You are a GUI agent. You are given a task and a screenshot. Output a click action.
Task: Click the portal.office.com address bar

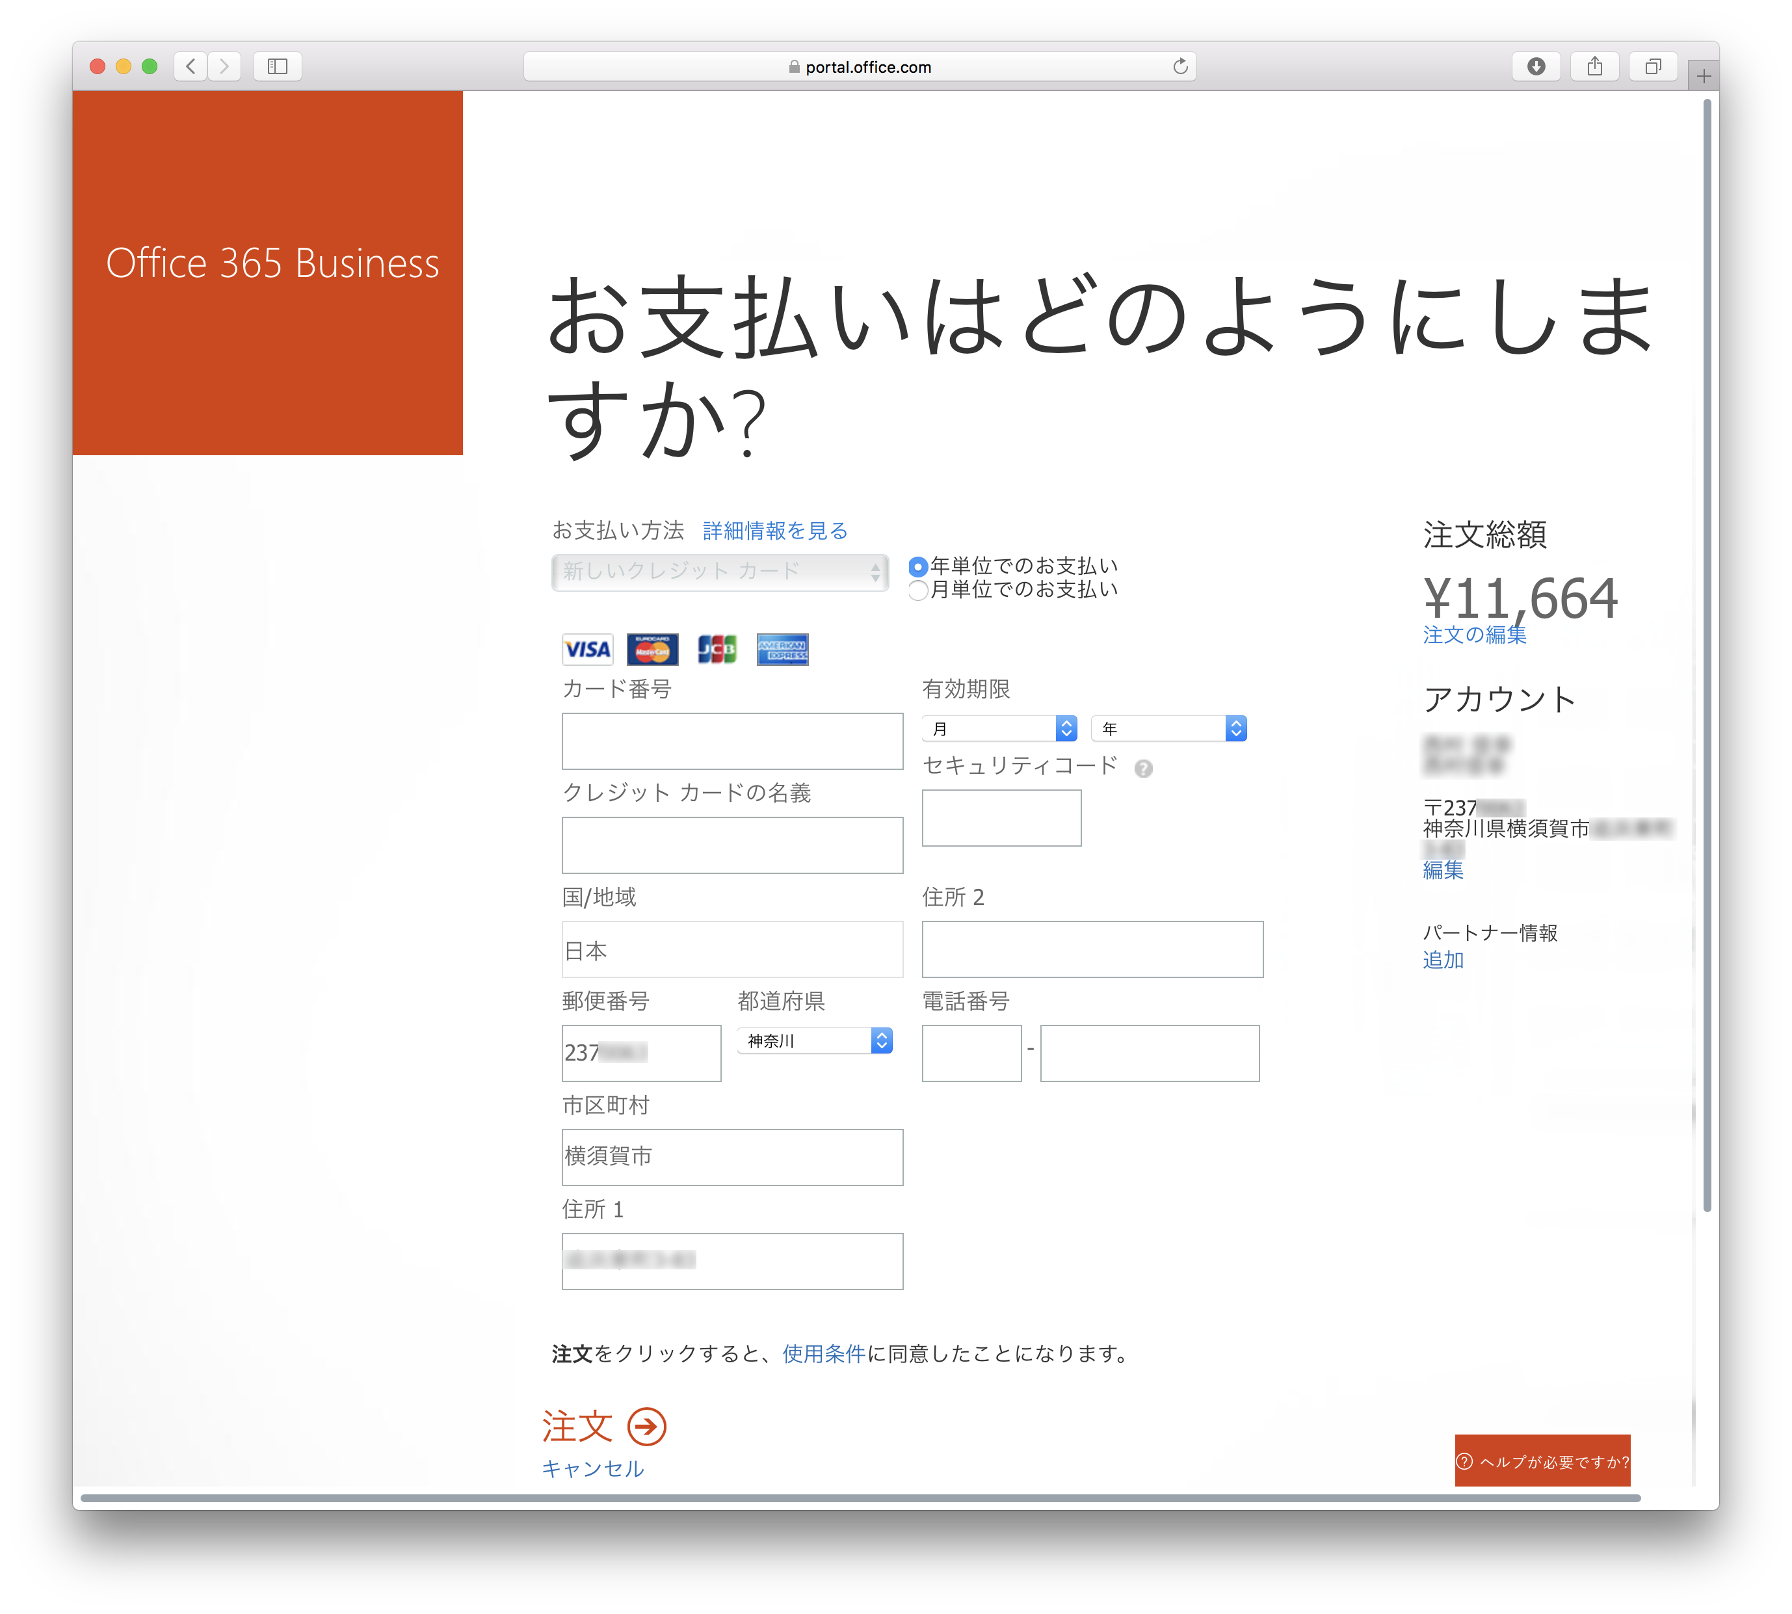coord(859,66)
